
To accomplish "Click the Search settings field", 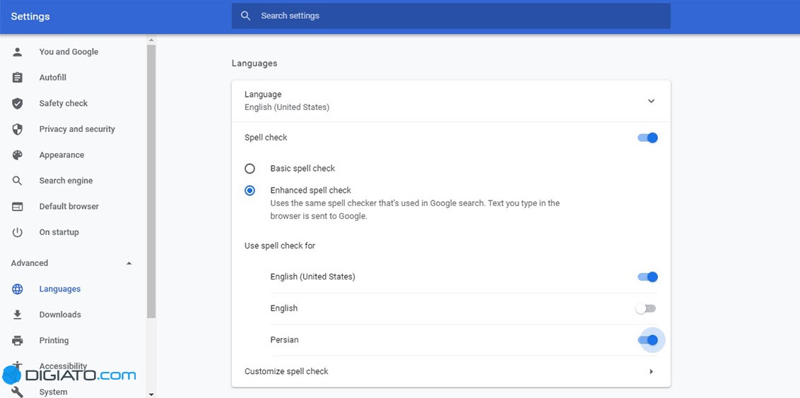I will (451, 16).
